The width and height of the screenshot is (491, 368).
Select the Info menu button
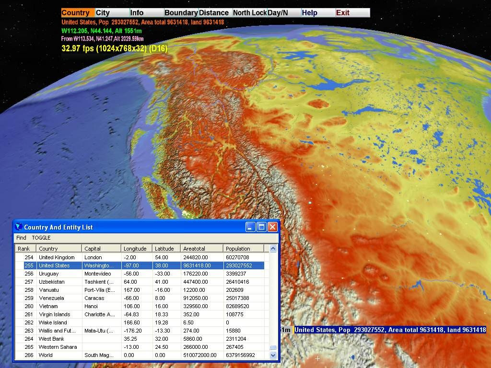(147, 13)
